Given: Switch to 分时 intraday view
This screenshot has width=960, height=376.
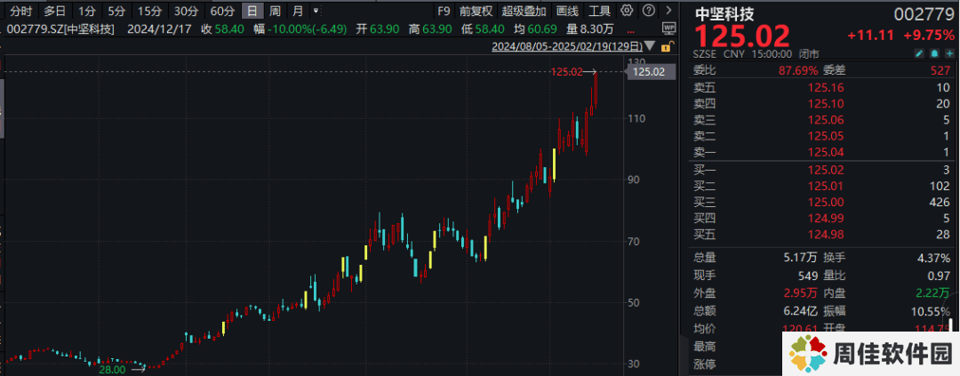Looking at the screenshot, I should (20, 11).
